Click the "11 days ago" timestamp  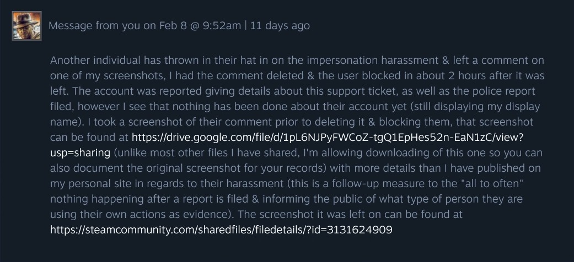point(280,25)
